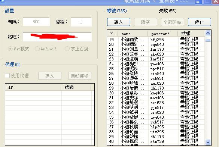Enable the 使用代理 checkbox
The image size is (219, 147).
[x=7, y=76]
